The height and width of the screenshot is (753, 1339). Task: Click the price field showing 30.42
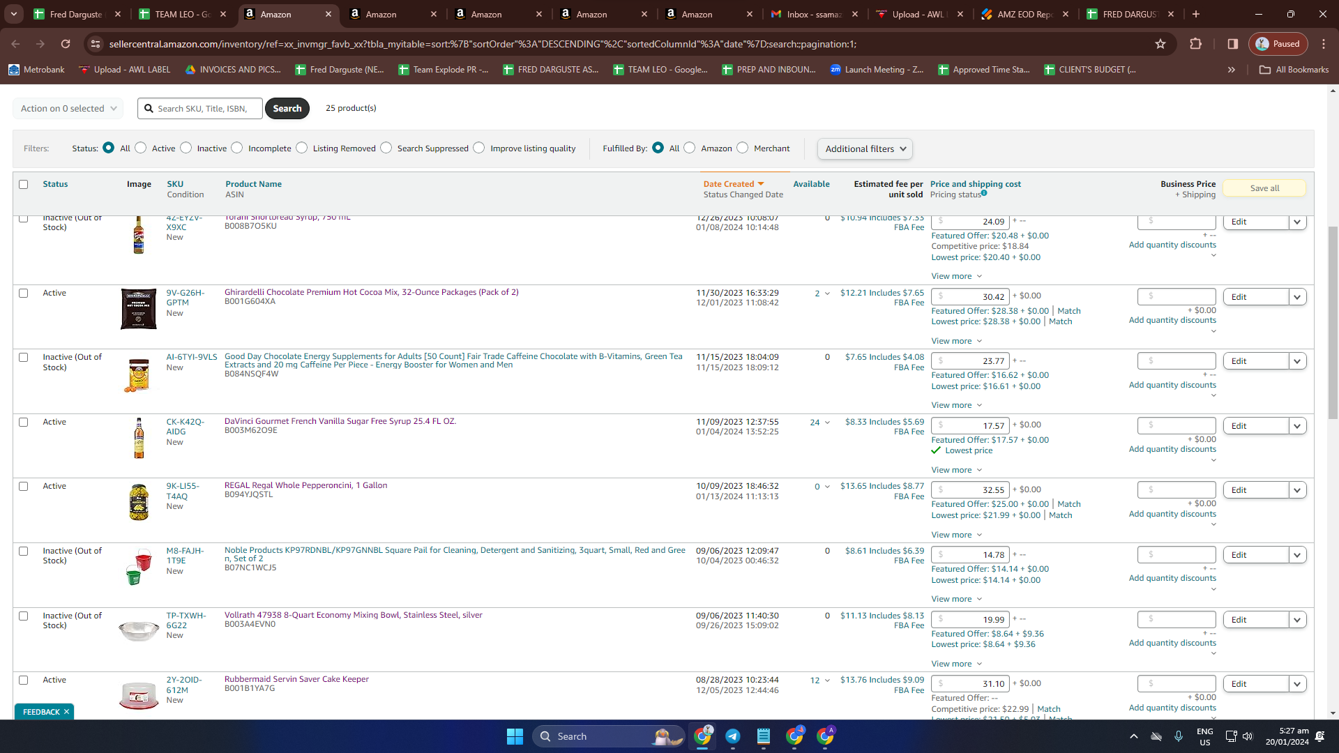click(x=970, y=297)
